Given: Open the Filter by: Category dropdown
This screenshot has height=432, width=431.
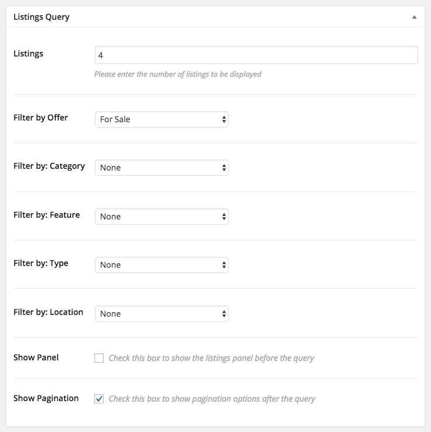Looking at the screenshot, I should (162, 168).
